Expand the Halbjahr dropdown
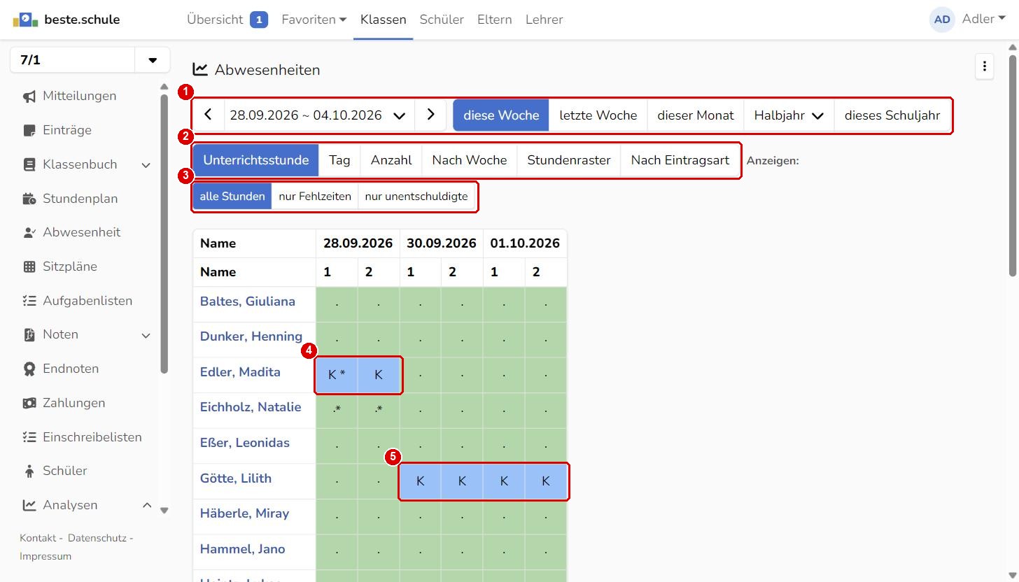Image resolution: width=1019 pixels, height=582 pixels. [789, 115]
